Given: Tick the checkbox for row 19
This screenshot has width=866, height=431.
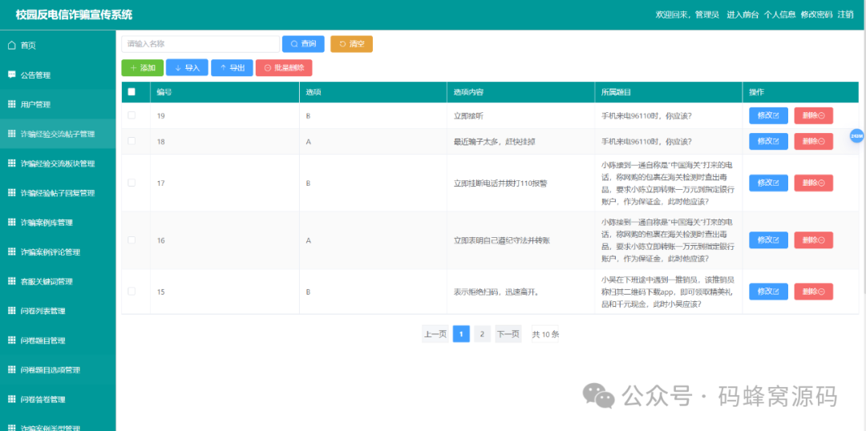Looking at the screenshot, I should point(132,115).
